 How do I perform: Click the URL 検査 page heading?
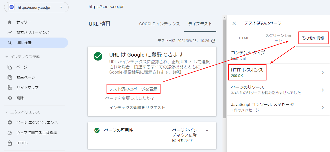coord(100,24)
